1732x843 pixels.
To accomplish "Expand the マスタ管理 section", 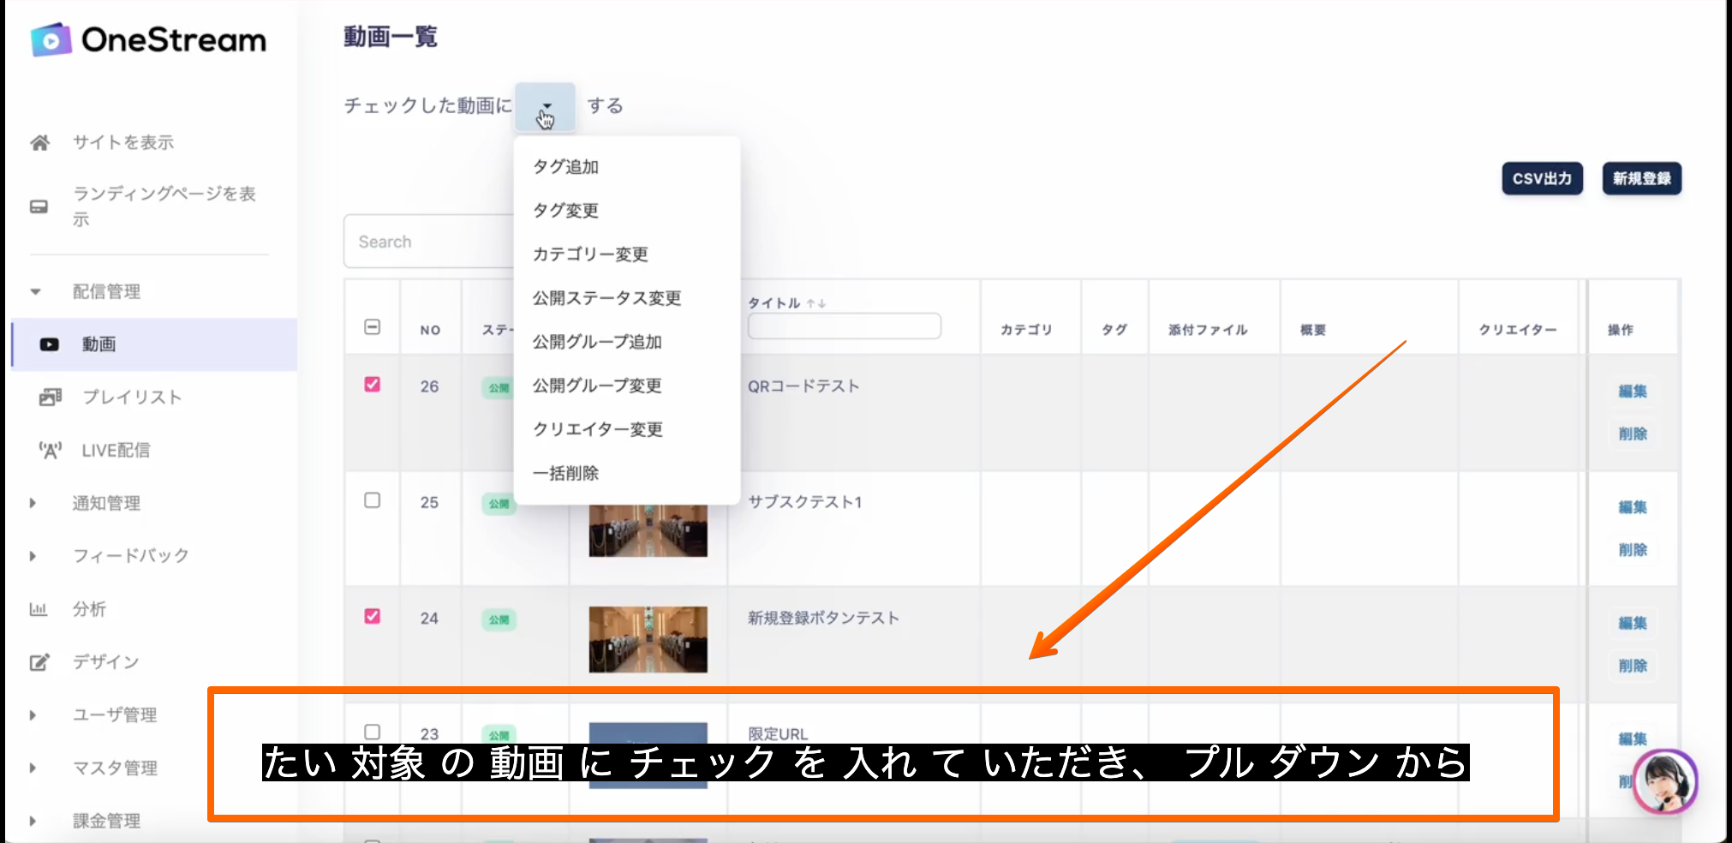I will coord(33,768).
